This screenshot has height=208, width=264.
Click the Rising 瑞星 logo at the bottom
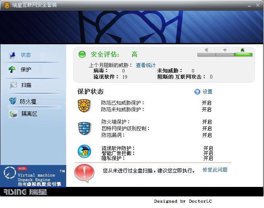[x=25, y=192]
